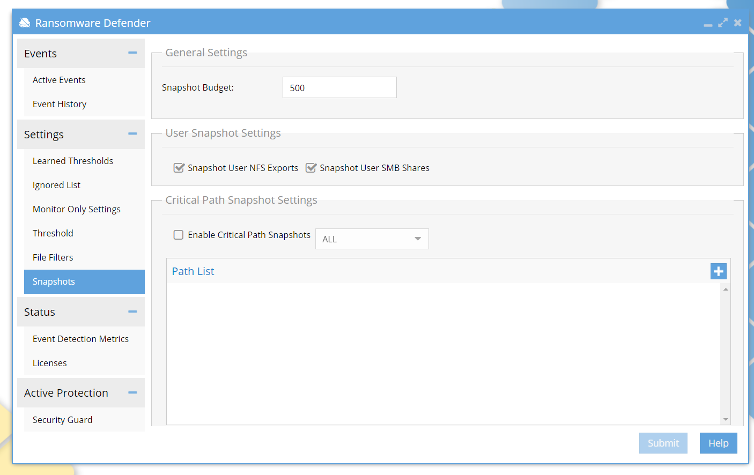This screenshot has width=754, height=475.
Task: Collapse the Active Protection section
Action: (132, 392)
